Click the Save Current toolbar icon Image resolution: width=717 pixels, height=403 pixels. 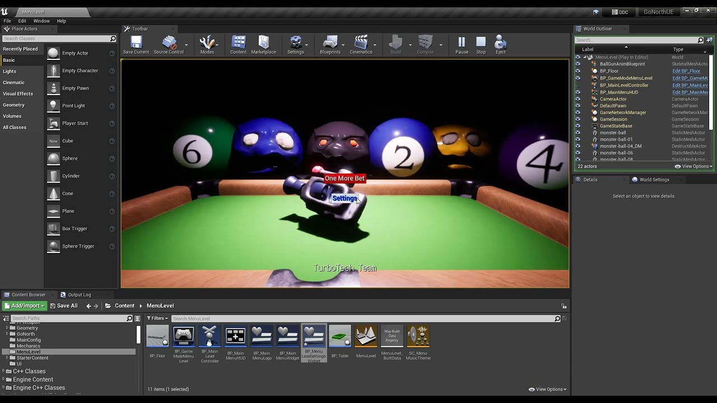click(x=136, y=43)
